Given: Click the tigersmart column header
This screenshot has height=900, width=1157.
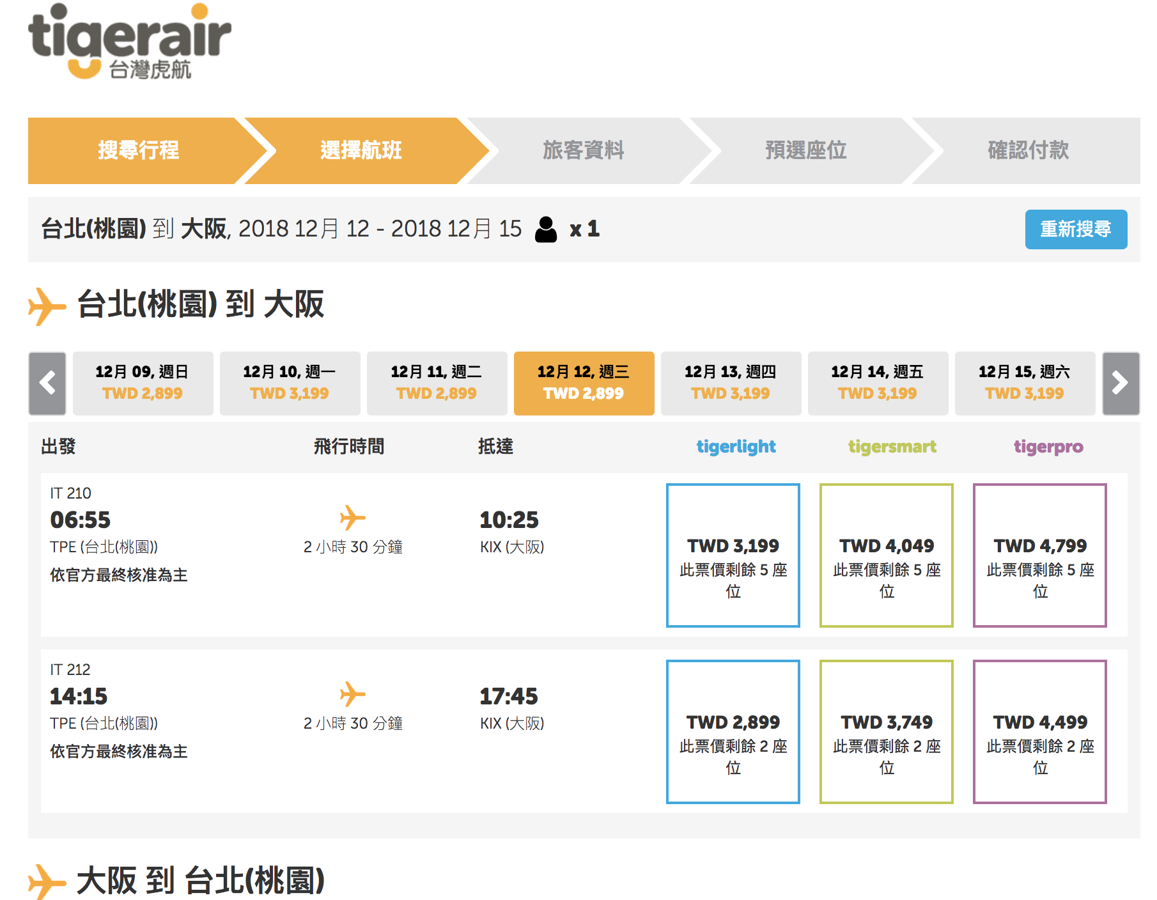Looking at the screenshot, I should tap(892, 447).
